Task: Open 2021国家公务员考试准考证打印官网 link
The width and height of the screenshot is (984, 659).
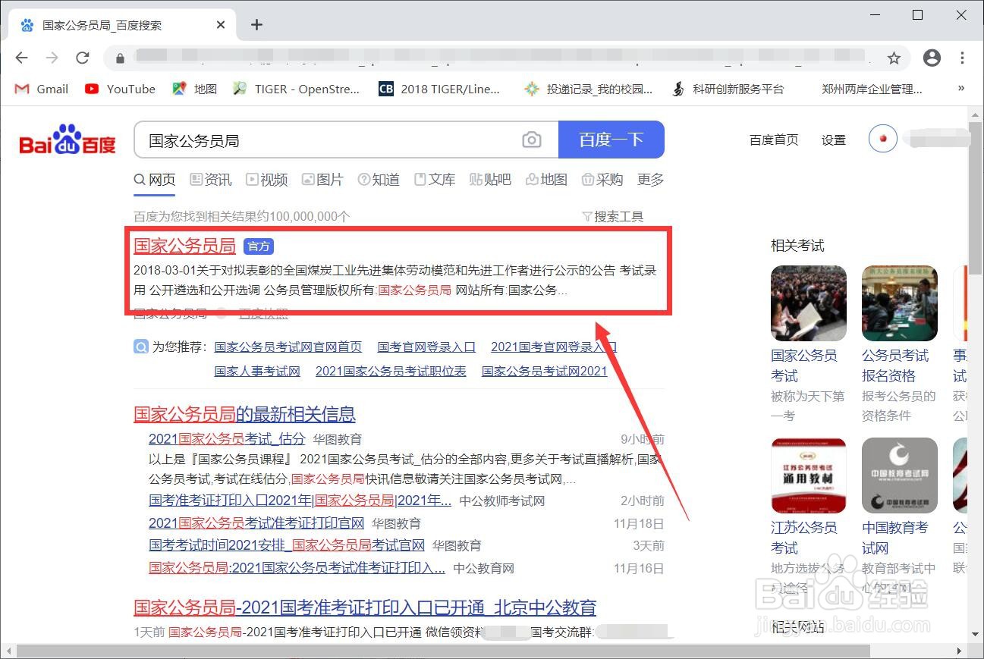Action: [x=256, y=523]
